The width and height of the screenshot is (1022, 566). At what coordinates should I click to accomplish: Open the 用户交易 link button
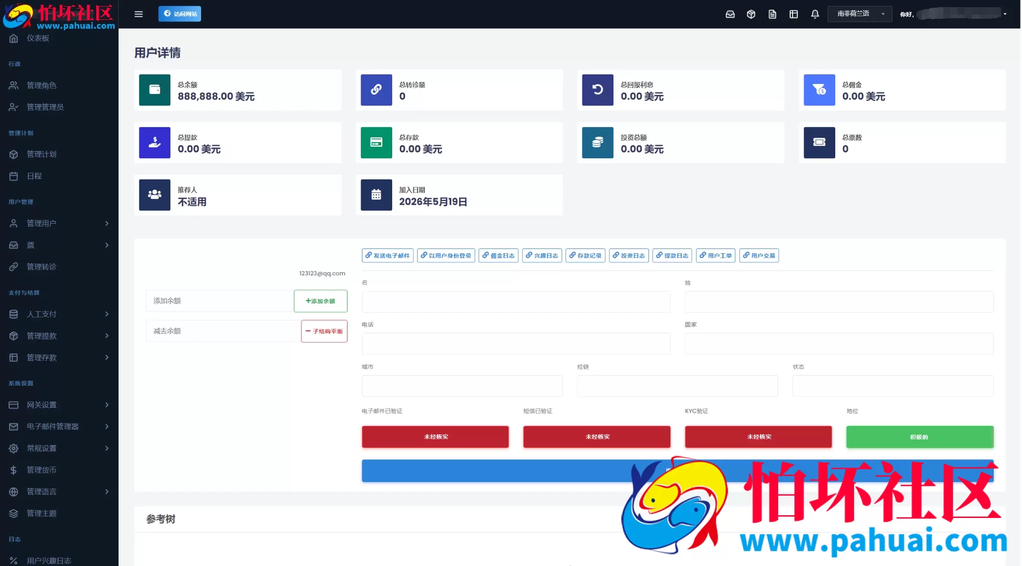point(759,256)
